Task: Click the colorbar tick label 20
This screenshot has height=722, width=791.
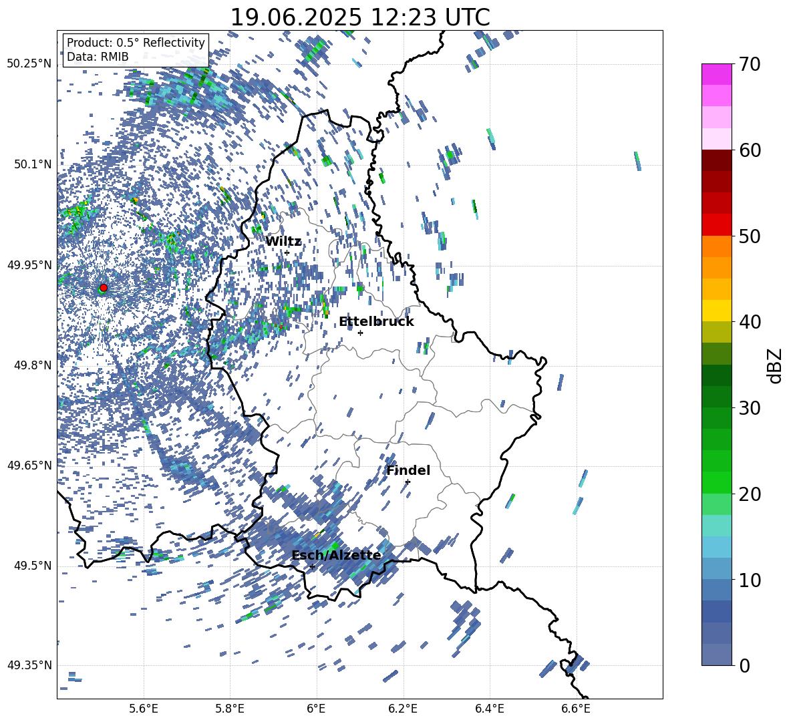Action: point(750,494)
